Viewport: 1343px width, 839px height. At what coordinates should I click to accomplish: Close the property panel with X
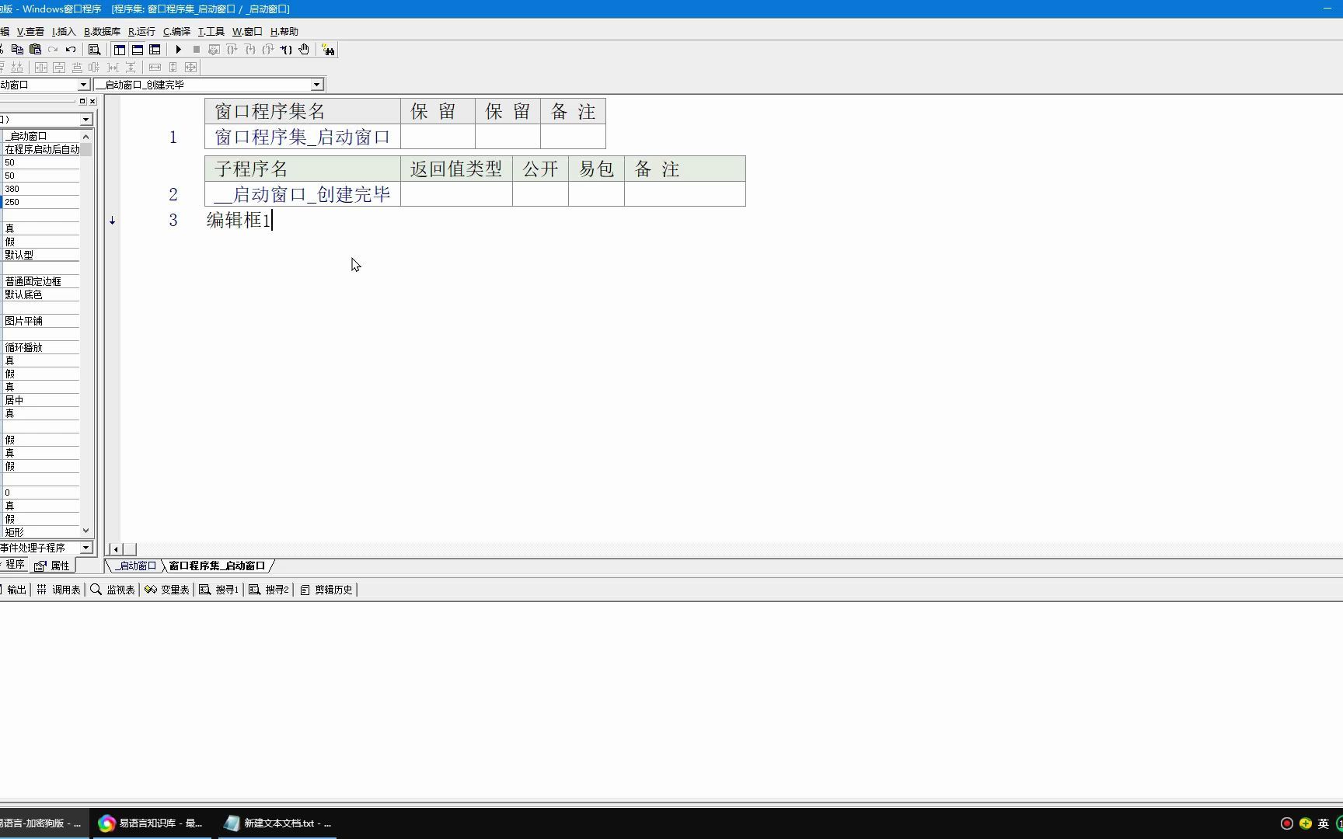click(x=92, y=101)
